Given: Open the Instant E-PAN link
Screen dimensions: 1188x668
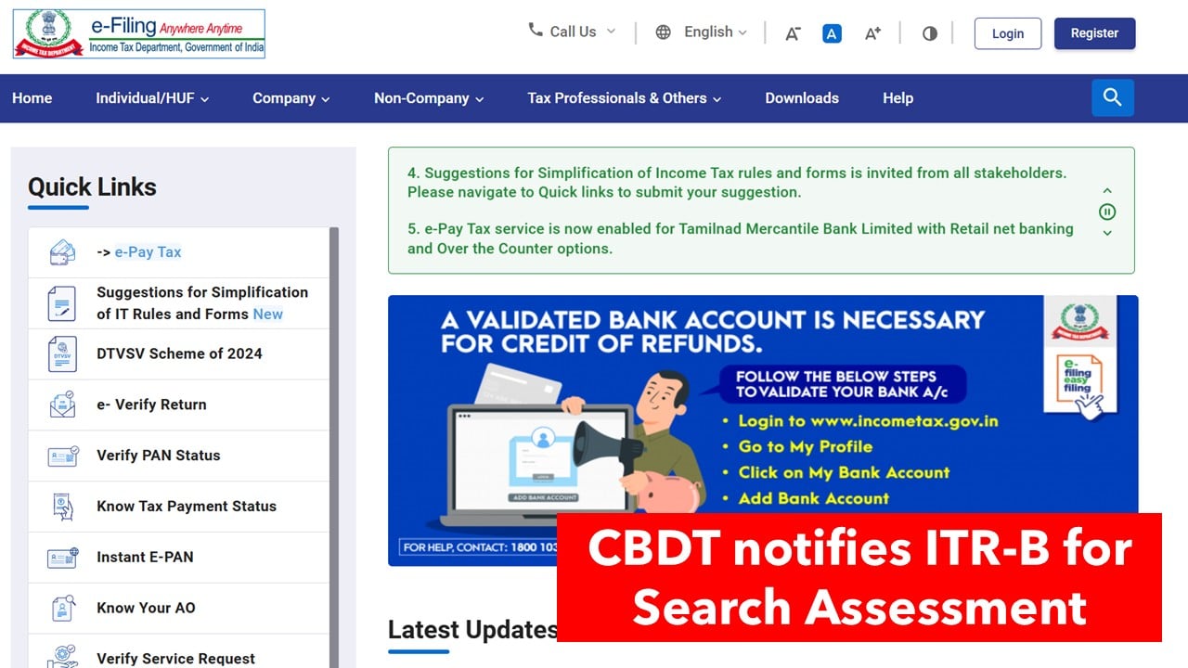Looking at the screenshot, I should tap(145, 558).
